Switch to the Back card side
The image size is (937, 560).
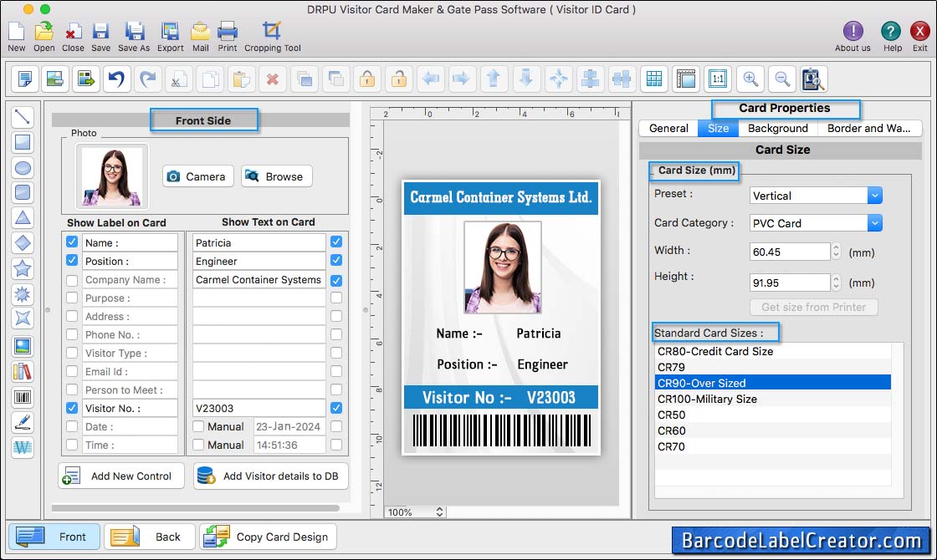150,536
